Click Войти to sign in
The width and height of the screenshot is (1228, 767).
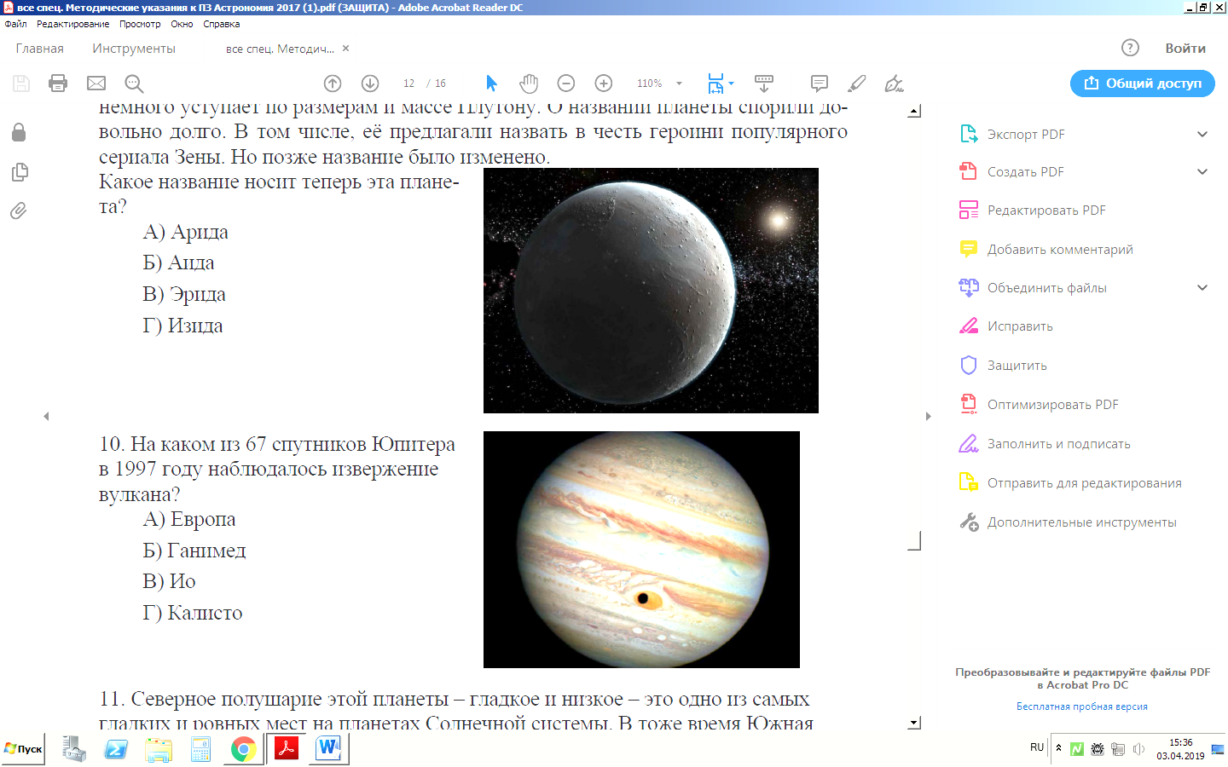click(1185, 49)
